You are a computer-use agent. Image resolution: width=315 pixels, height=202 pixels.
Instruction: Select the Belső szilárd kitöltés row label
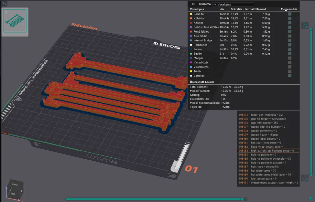point(206,27)
